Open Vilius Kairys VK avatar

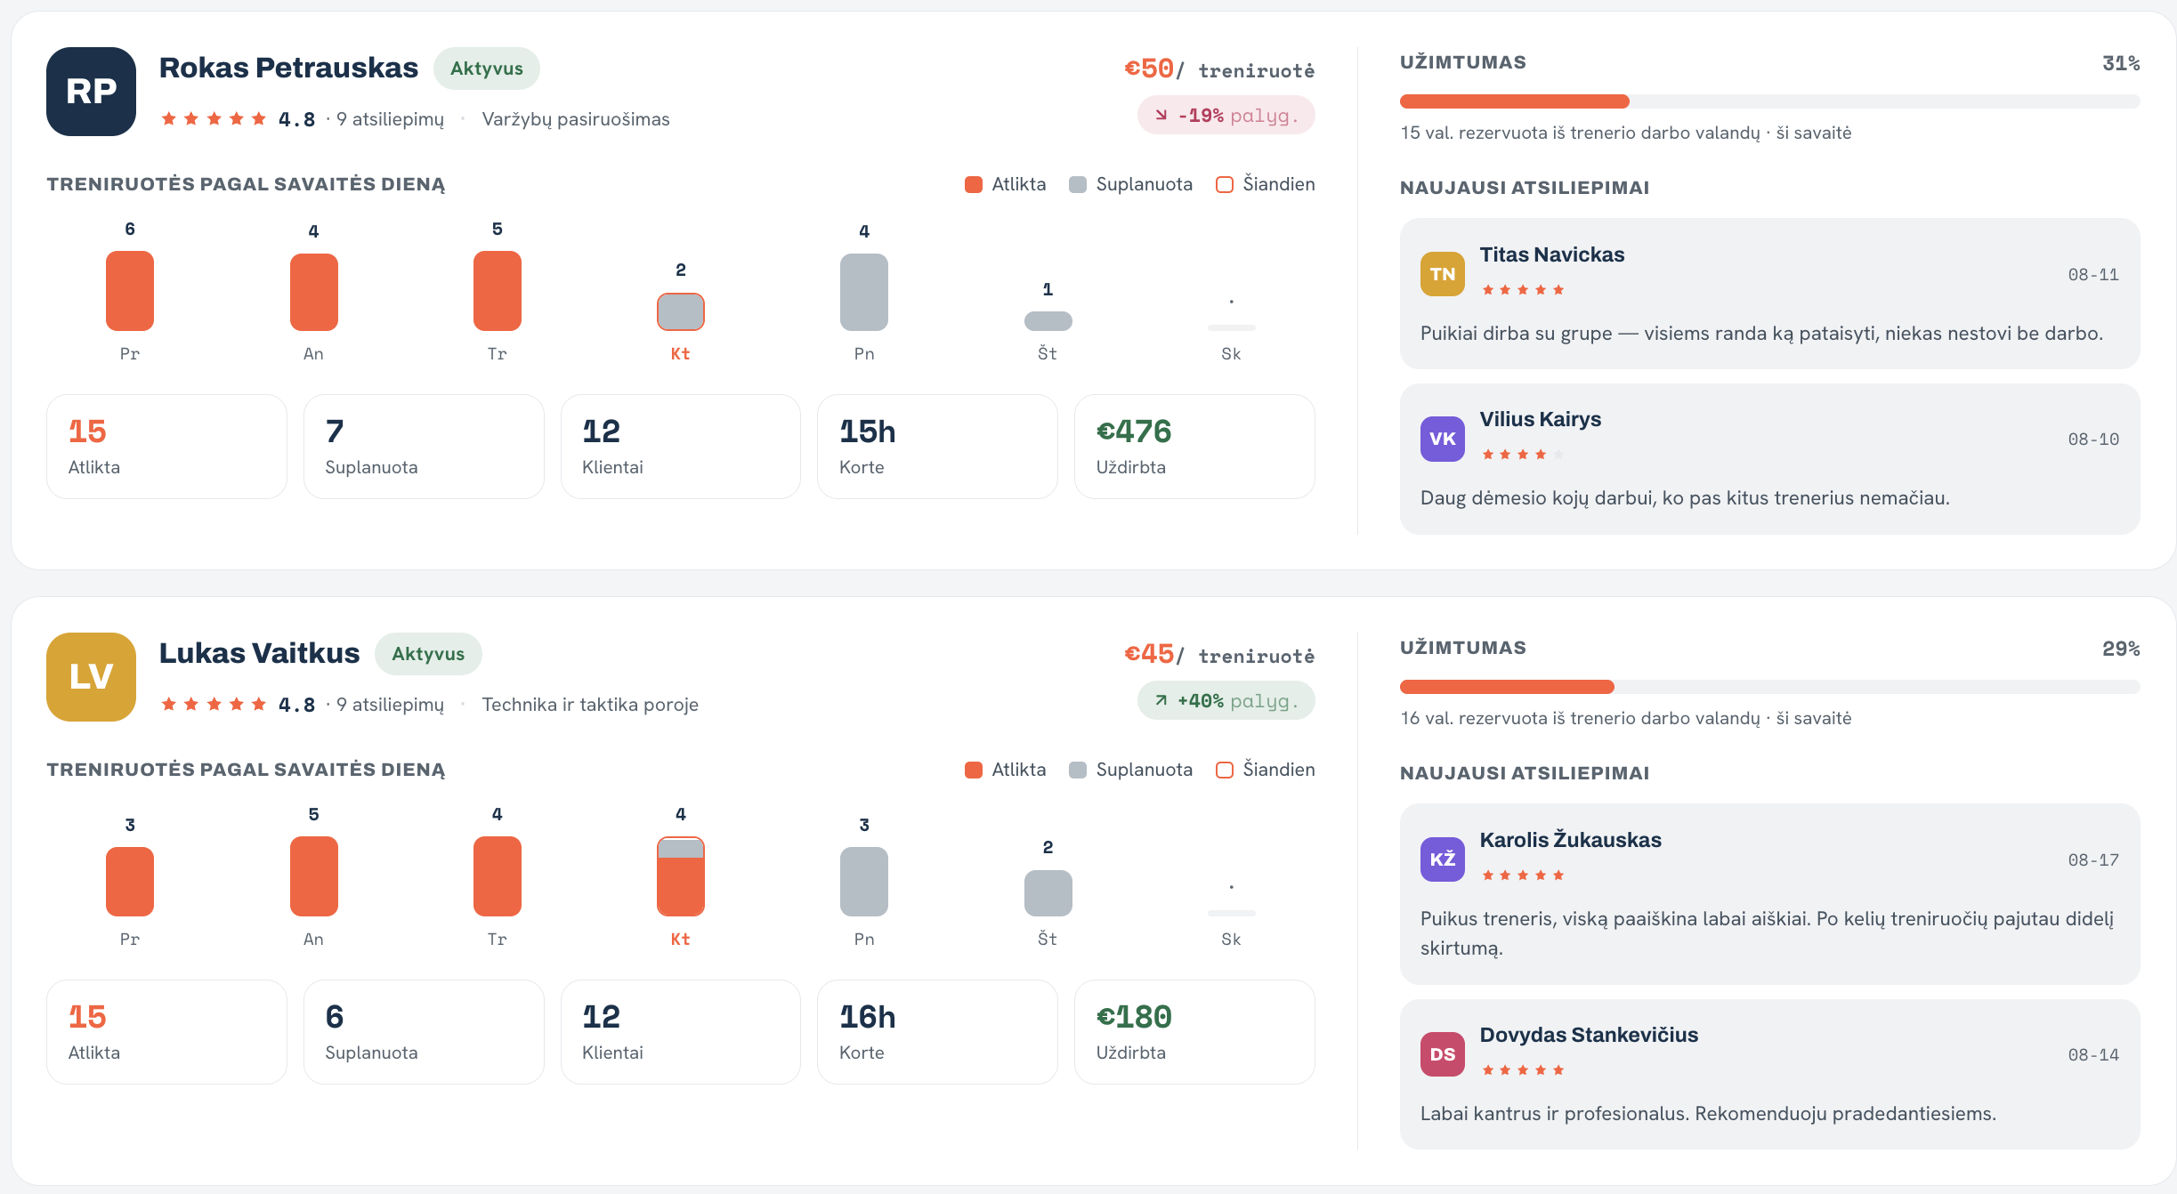[x=1442, y=439]
